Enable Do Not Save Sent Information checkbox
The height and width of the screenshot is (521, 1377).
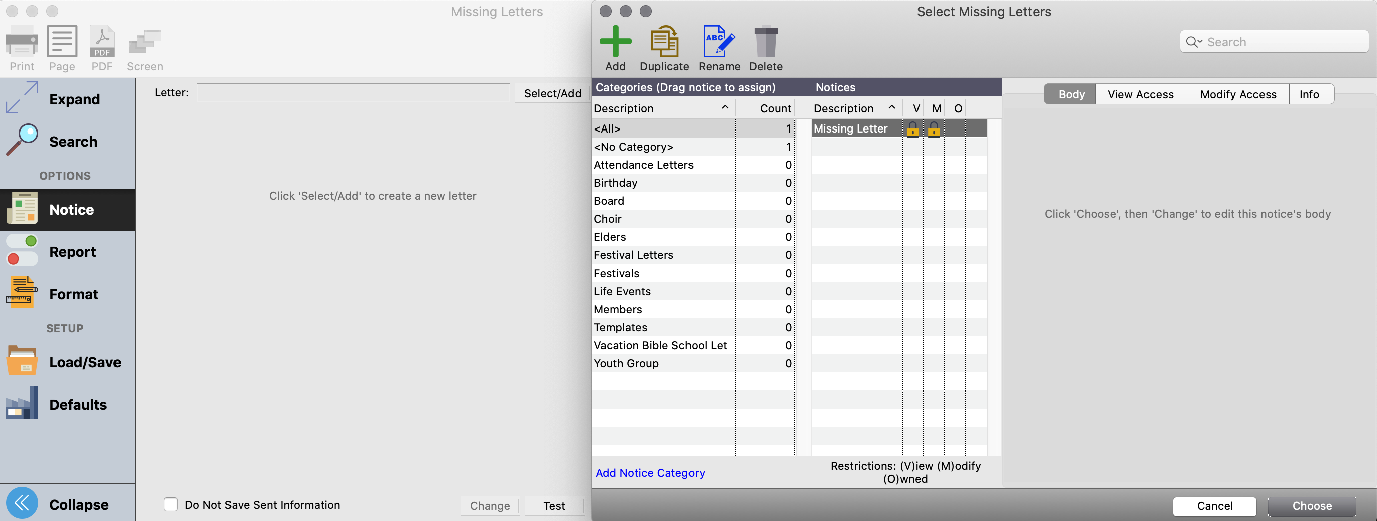point(171,504)
